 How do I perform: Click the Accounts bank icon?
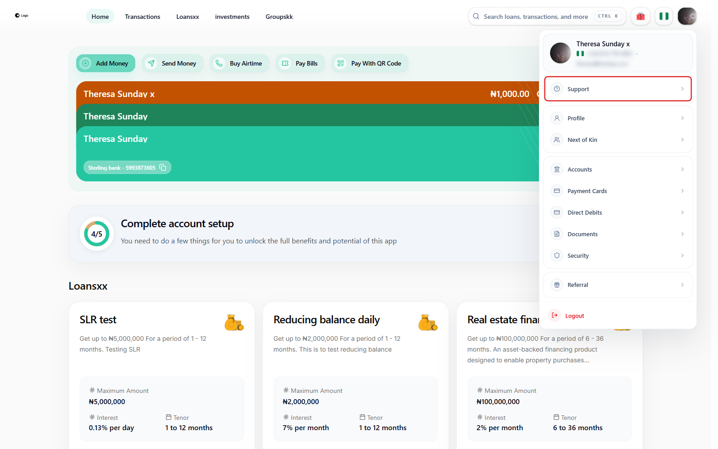pos(557,169)
